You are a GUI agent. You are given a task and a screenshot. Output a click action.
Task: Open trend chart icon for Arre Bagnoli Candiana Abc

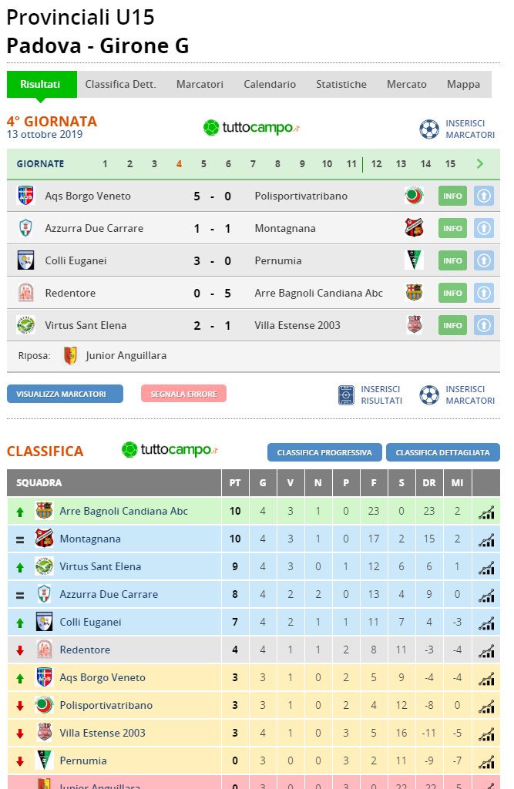486,512
